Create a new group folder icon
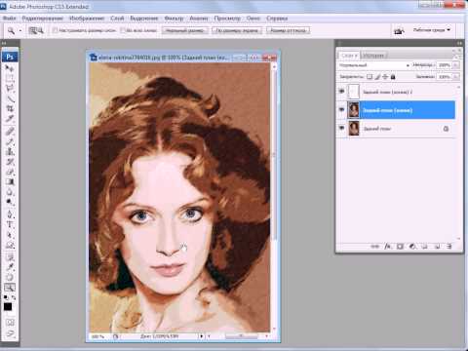 424,247
